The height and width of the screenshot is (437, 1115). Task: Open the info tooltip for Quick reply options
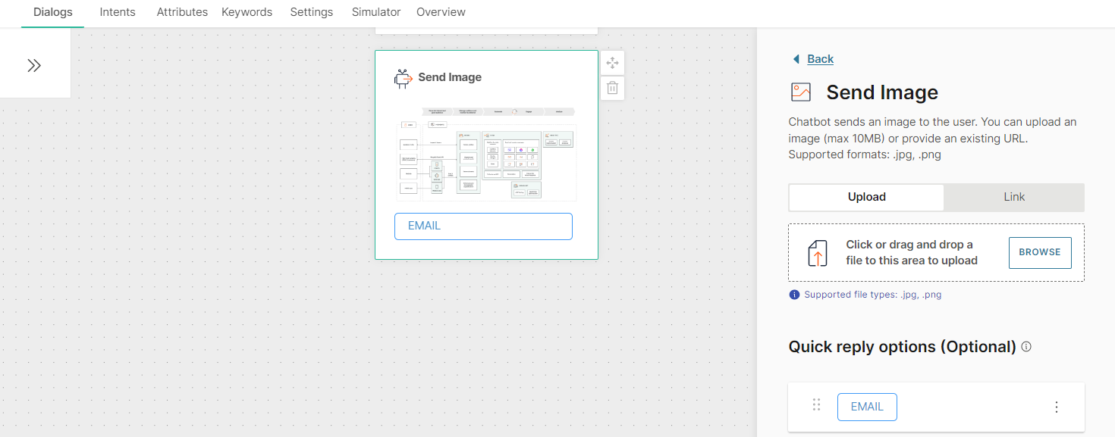pyautogui.click(x=1026, y=347)
